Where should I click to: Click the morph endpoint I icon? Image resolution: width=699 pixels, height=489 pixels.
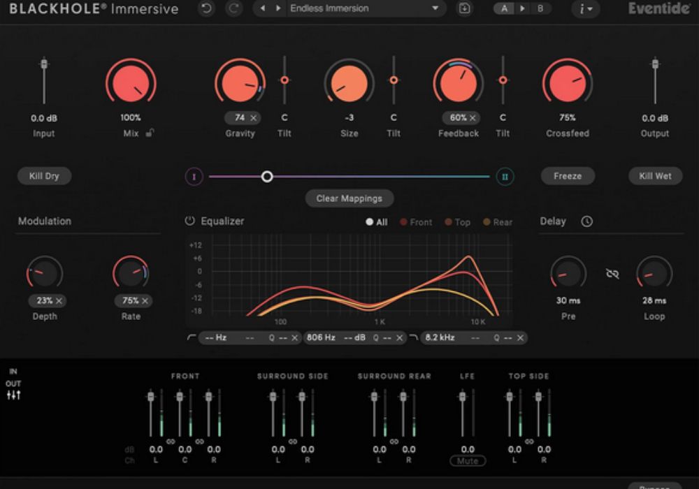(x=194, y=177)
